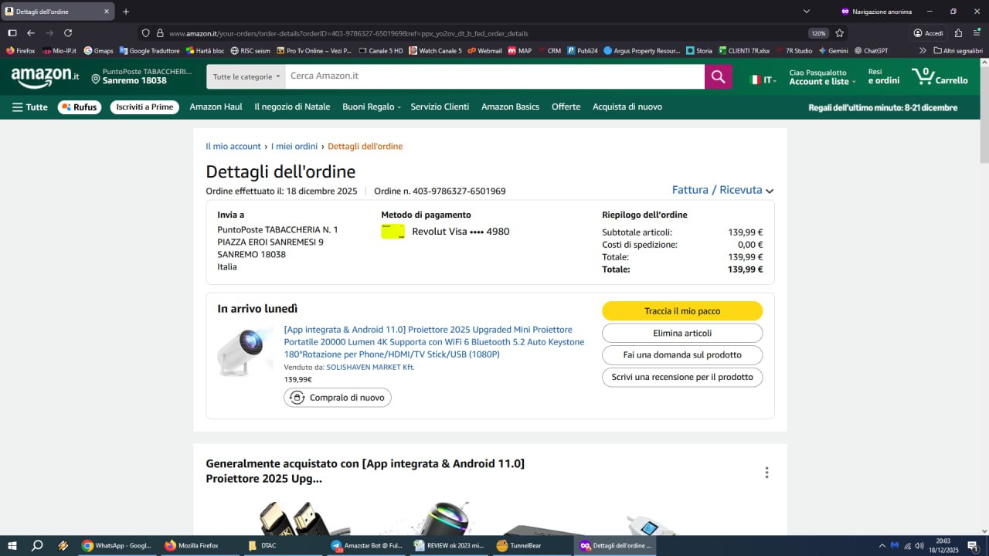The width and height of the screenshot is (989, 556).
Task: Click into the Cerca Amazon.it search field
Action: click(x=494, y=76)
